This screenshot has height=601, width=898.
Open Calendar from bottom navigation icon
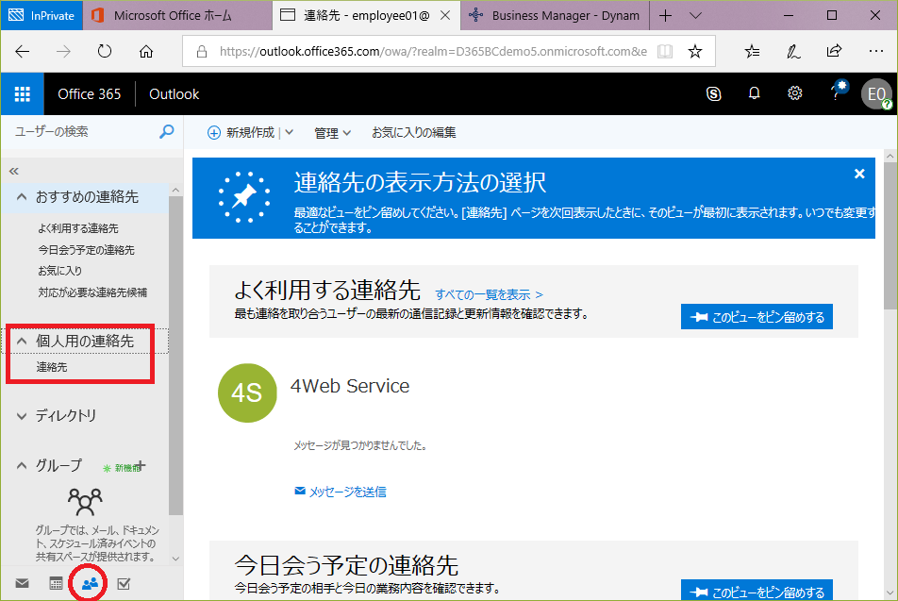[56, 584]
